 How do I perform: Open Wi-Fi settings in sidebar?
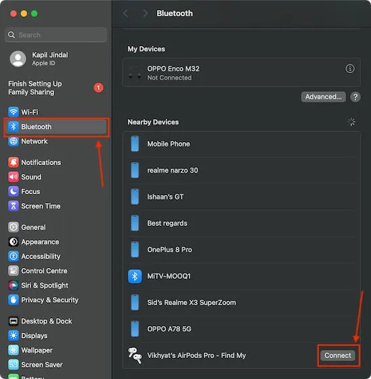click(x=56, y=112)
